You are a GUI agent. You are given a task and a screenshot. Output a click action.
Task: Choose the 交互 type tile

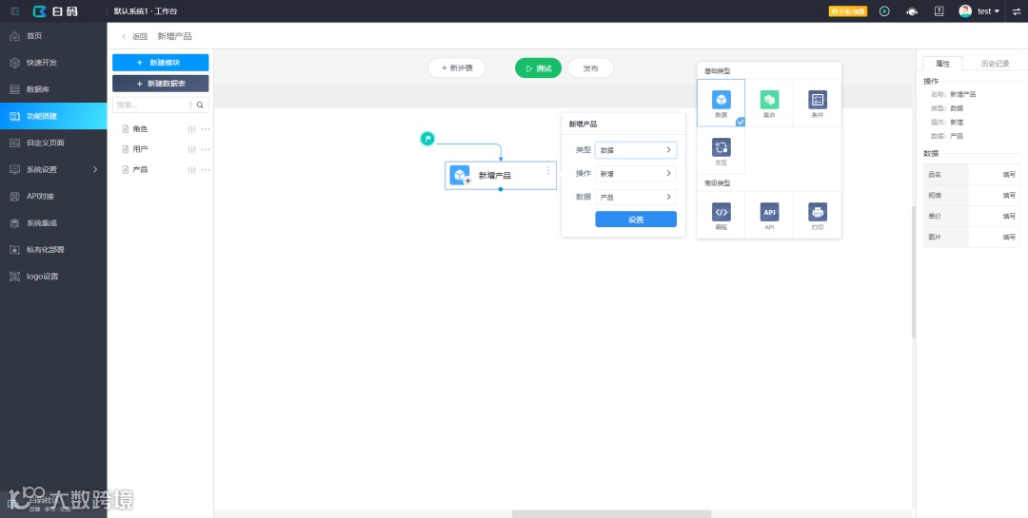(722, 150)
